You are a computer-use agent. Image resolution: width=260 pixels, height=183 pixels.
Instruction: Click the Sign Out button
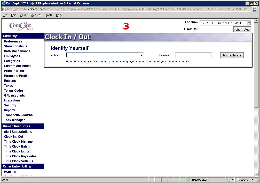(x=242, y=29)
